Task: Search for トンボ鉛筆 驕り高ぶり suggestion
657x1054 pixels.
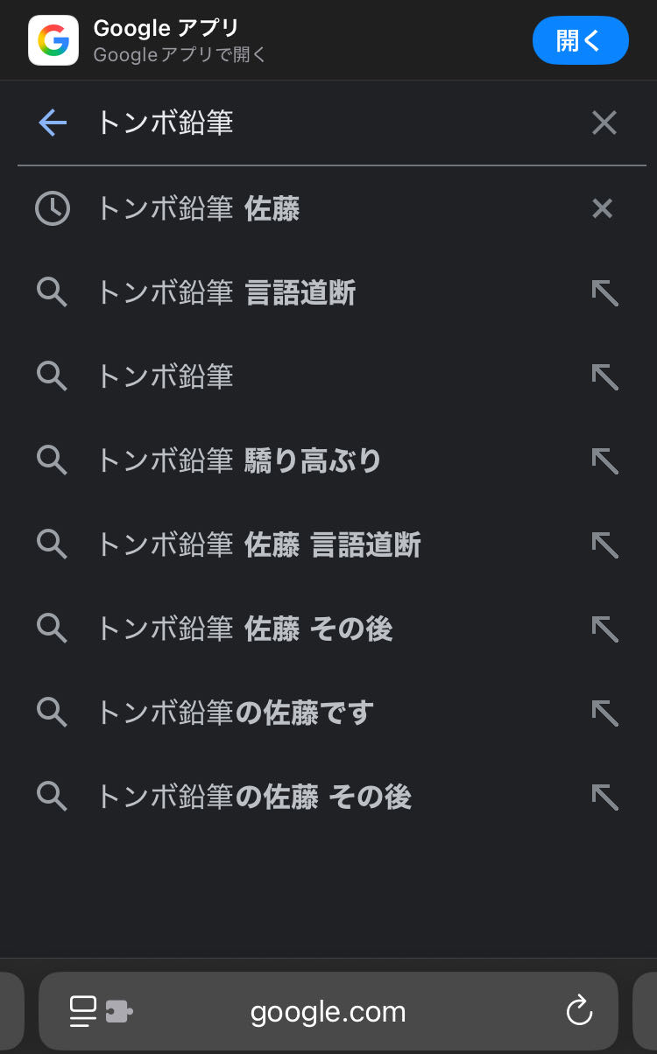Action: tap(238, 460)
